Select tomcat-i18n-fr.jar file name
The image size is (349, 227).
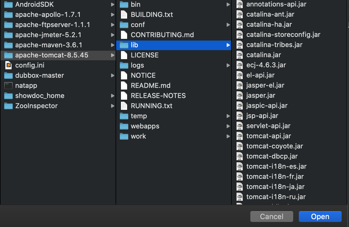click(275, 177)
